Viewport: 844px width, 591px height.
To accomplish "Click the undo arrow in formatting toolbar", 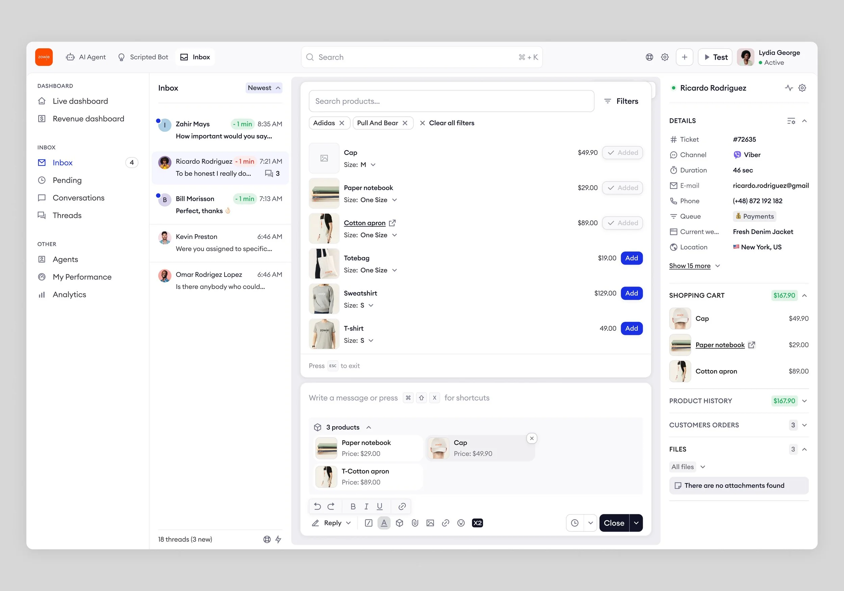I will (x=317, y=507).
